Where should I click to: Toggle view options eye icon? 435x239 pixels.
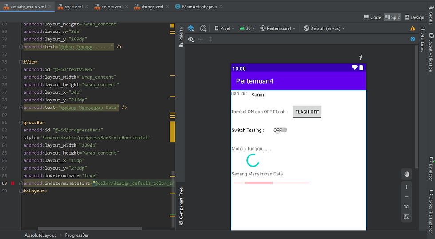[190, 39]
